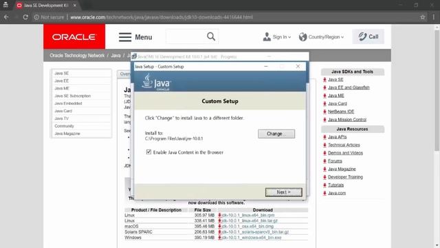This screenshot has height=248, width=440.
Task: Open Java TV in the left sidebar
Action: point(61,118)
